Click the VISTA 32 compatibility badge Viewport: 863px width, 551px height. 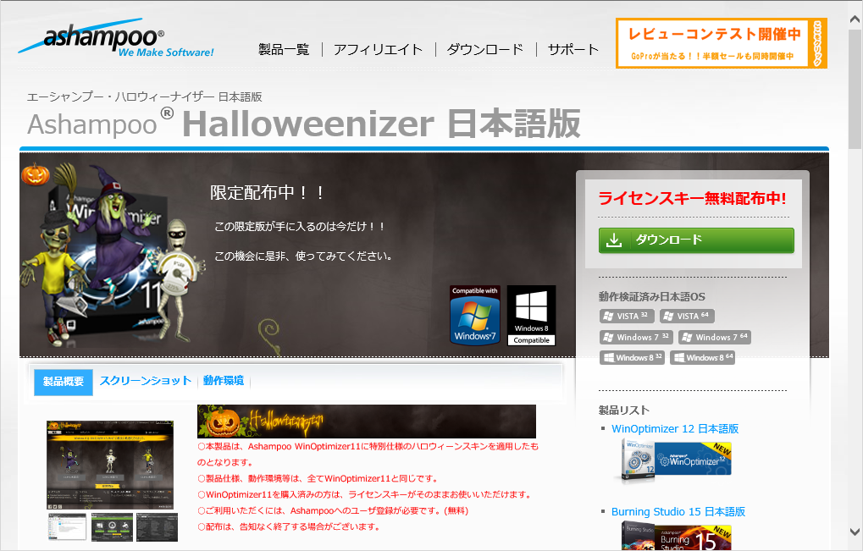pos(627,316)
